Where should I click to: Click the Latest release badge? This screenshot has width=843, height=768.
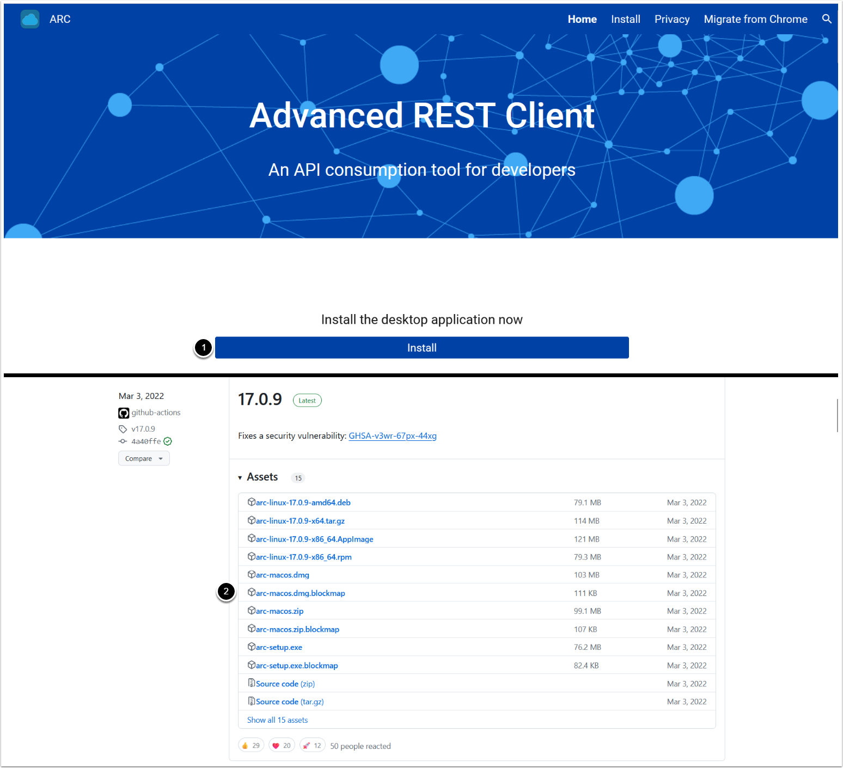pyautogui.click(x=307, y=401)
